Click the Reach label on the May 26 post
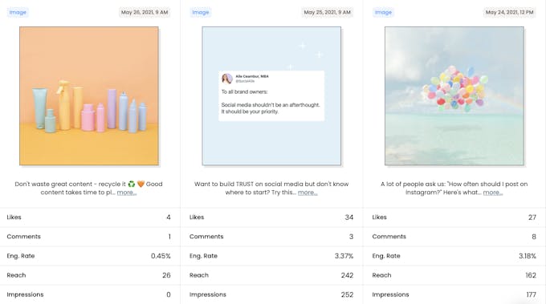The height and width of the screenshot is (304, 546). click(x=16, y=275)
